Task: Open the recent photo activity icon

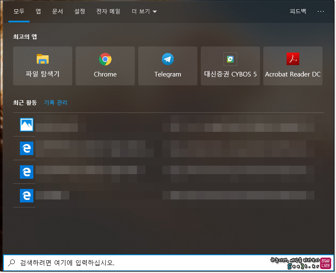Action: coord(27,125)
